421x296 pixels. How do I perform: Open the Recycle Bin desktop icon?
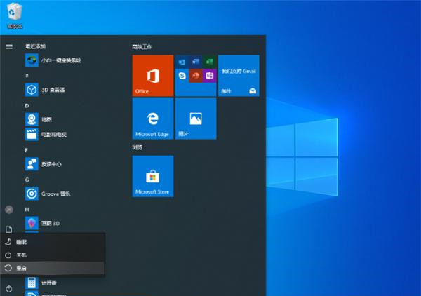pyautogui.click(x=15, y=15)
